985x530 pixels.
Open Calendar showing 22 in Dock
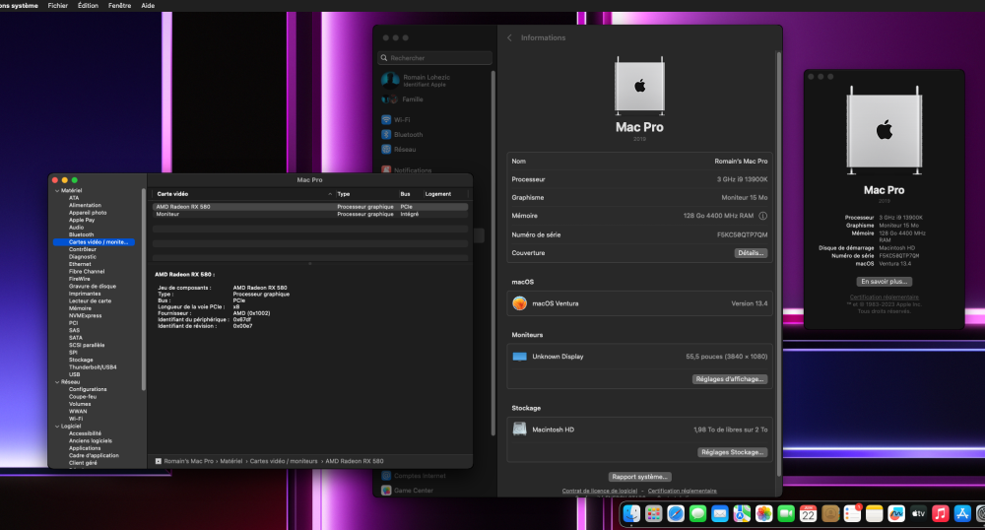808,513
